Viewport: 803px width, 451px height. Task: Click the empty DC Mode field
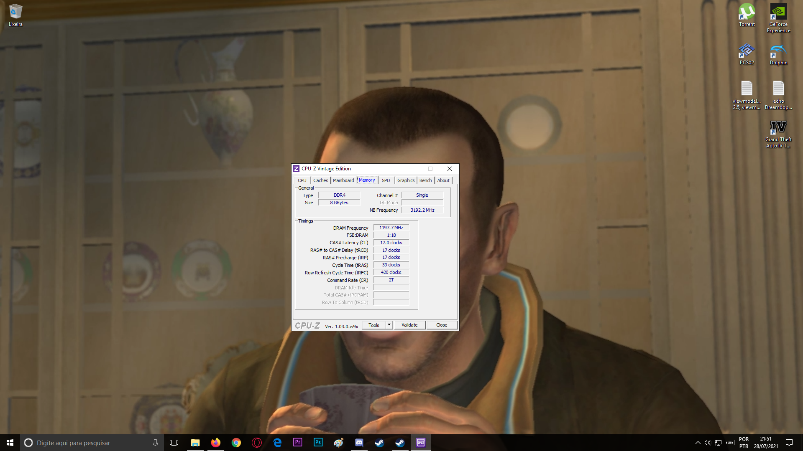(x=422, y=203)
